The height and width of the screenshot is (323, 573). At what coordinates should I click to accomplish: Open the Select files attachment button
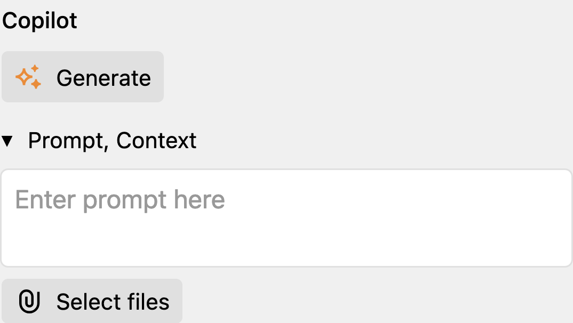pos(92,301)
